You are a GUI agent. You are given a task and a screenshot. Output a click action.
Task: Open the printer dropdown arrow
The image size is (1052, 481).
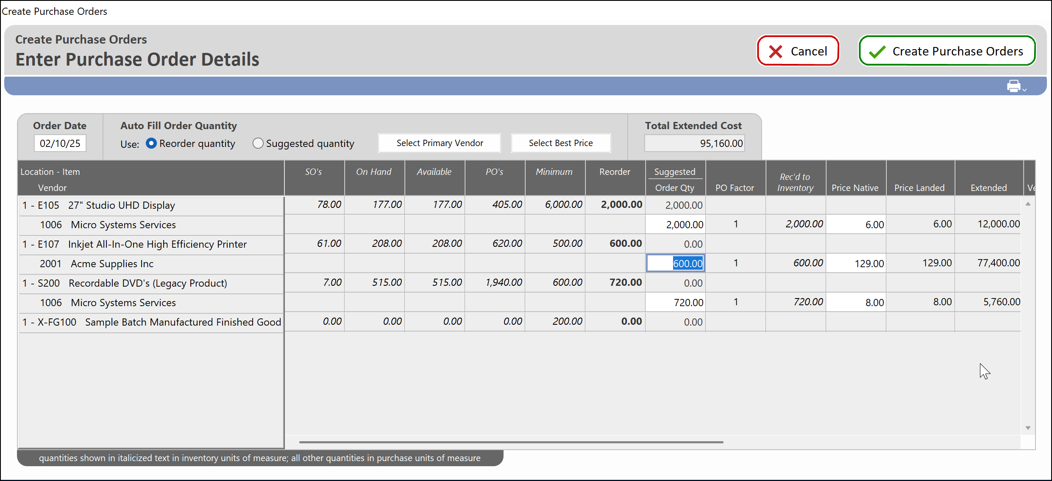point(1024,90)
